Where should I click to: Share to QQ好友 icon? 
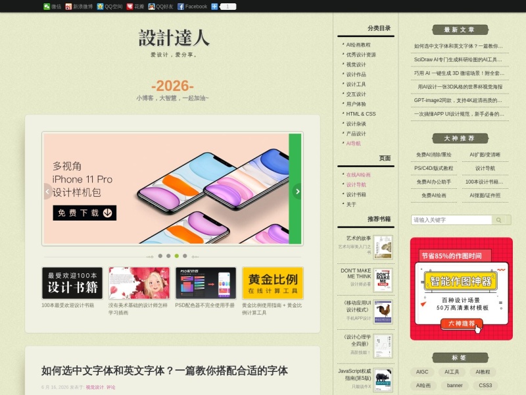click(151, 7)
